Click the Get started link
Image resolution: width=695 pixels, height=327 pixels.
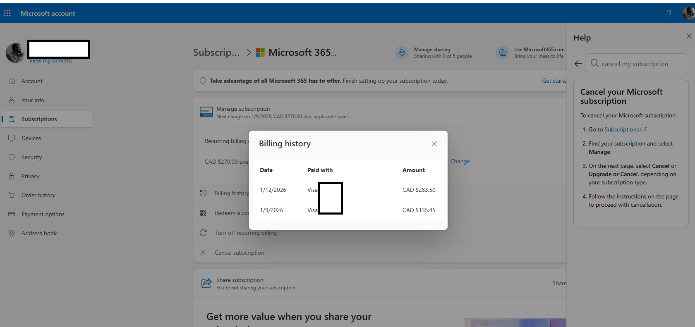(x=554, y=81)
